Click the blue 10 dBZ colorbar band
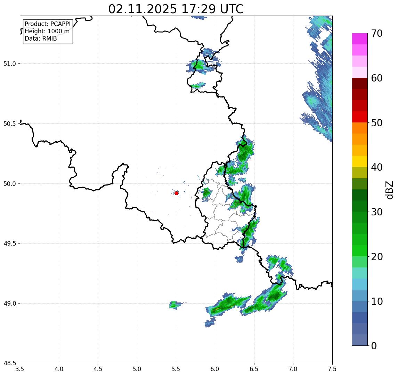 point(360,307)
